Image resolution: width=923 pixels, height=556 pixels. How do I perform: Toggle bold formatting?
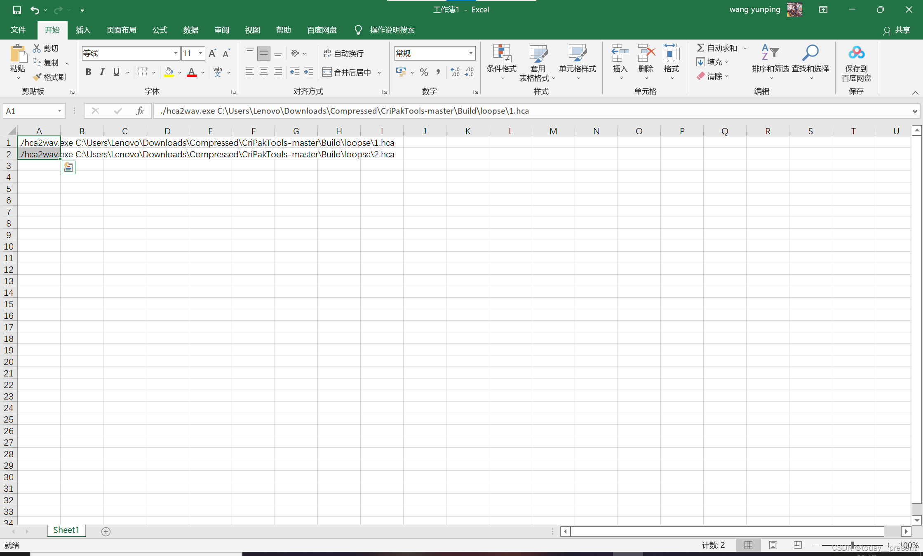click(x=88, y=72)
